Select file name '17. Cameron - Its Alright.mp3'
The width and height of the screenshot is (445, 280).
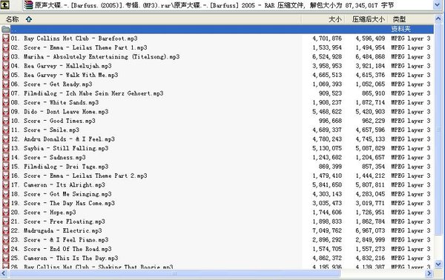tap(58, 184)
